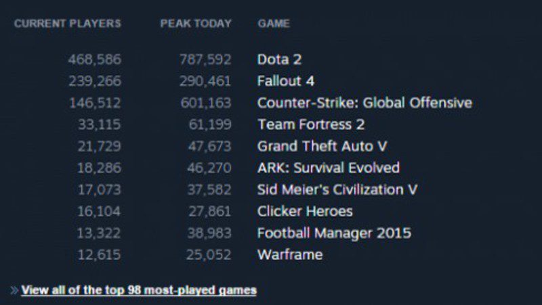The width and height of the screenshot is (542, 305).
Task: Select Counter-Strike: Global Offensive in the list
Action: click(x=364, y=103)
